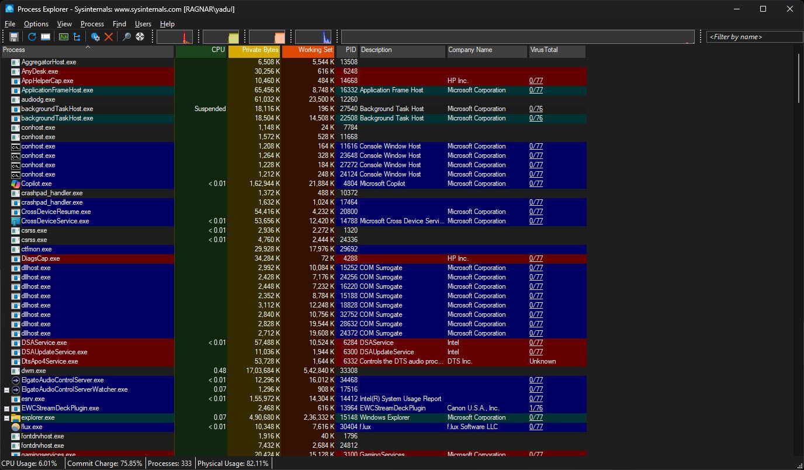
Task: Open the System Information graph icon
Action: (x=64, y=37)
